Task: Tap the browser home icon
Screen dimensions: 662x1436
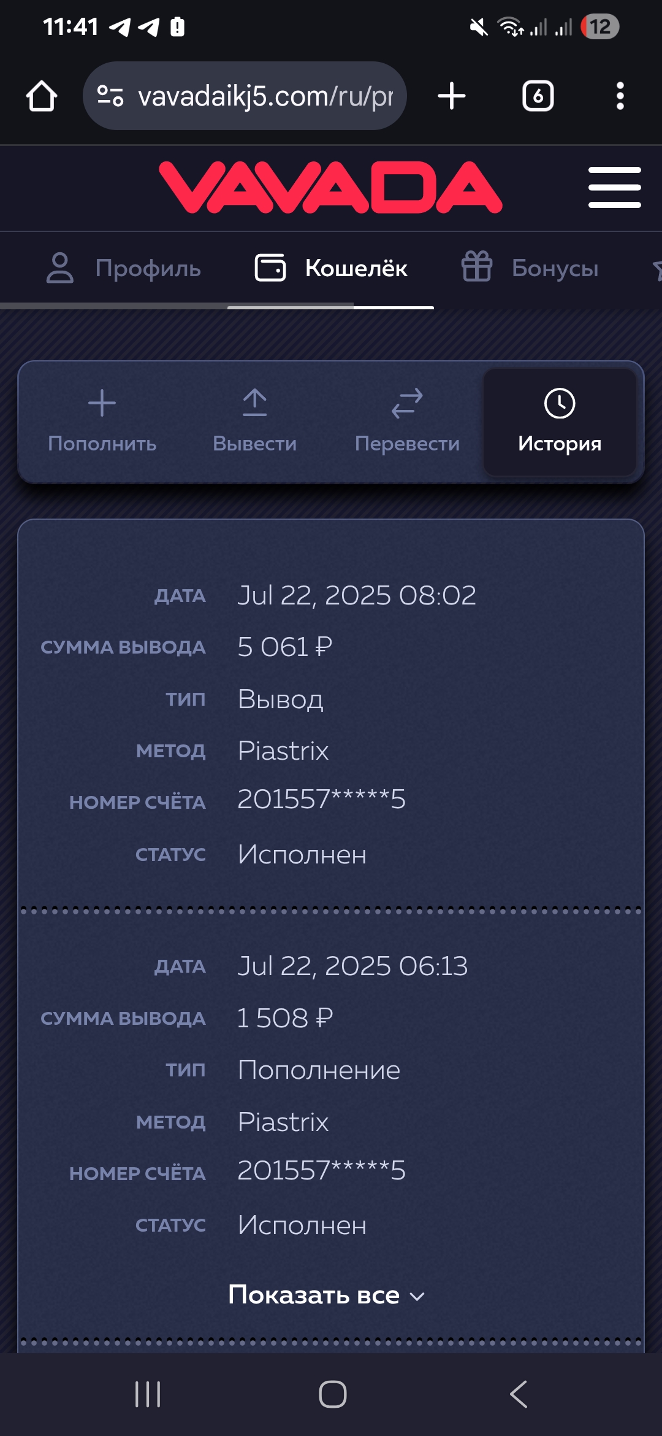Action: 42,96
